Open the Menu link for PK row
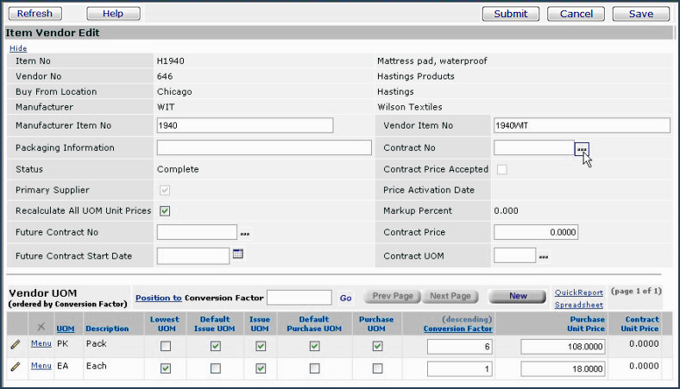Viewport: 680px width, 389px height. coord(41,344)
